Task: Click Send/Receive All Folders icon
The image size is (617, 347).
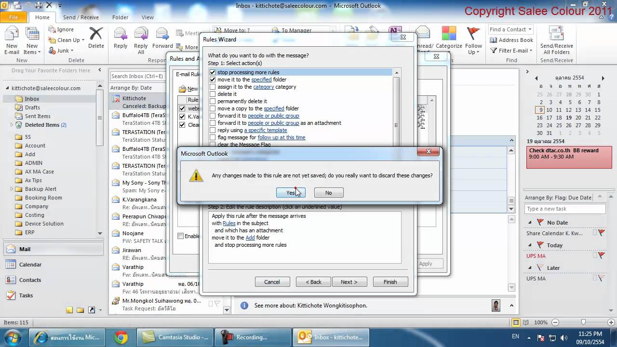Action: point(557,41)
